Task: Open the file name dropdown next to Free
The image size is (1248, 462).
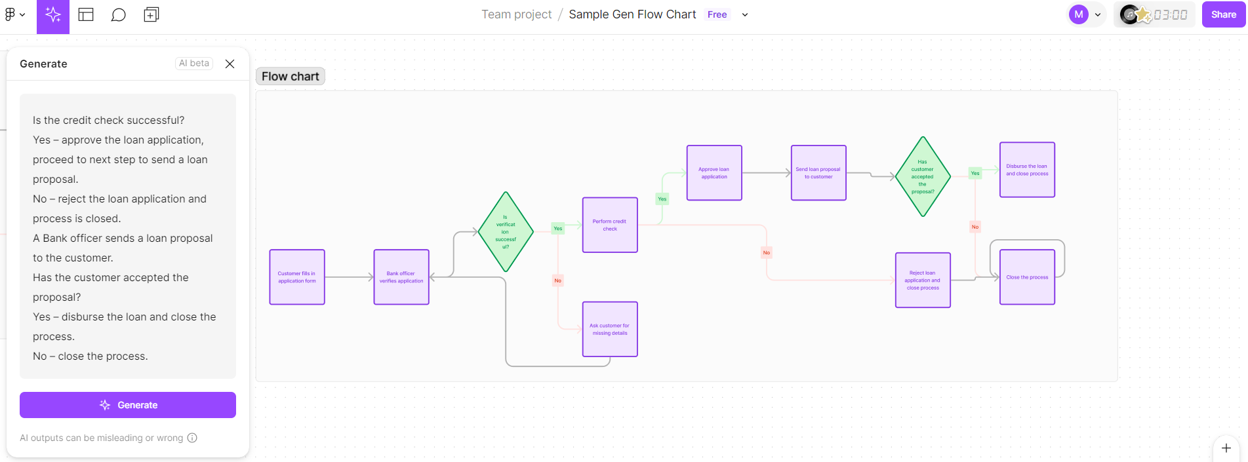Action: pos(744,14)
